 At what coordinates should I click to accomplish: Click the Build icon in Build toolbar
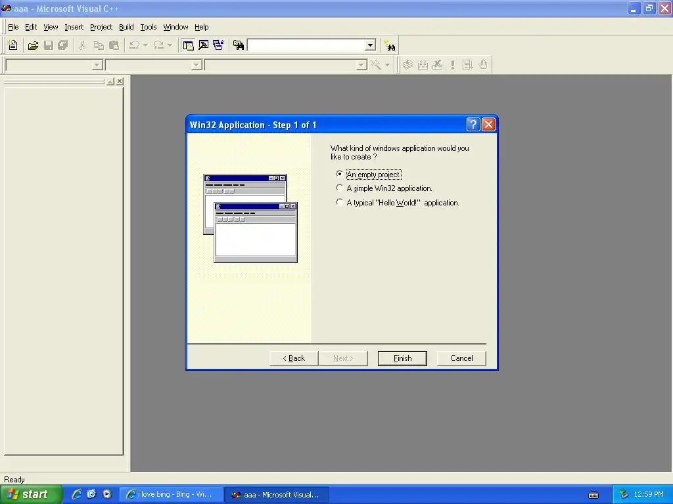pos(423,65)
